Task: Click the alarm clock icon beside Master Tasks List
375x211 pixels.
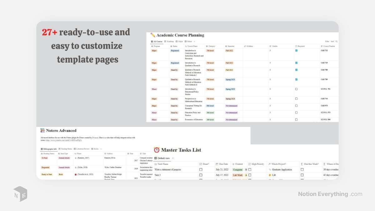Action: click(157, 150)
